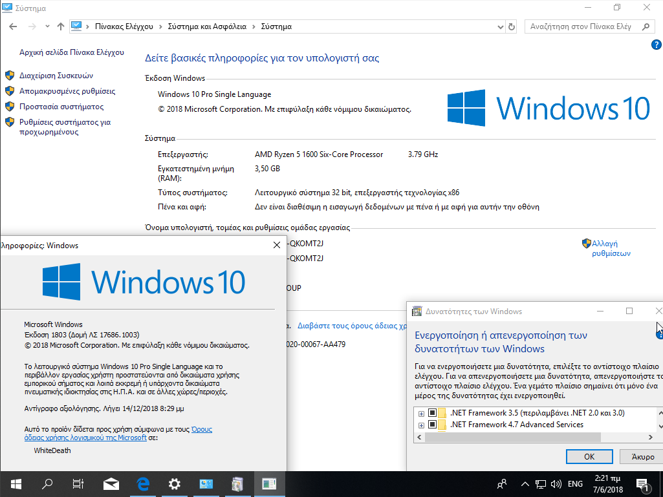The height and width of the screenshot is (497, 663).
Task: Click the right arrow of the features scrollbar
Action: coord(650,437)
